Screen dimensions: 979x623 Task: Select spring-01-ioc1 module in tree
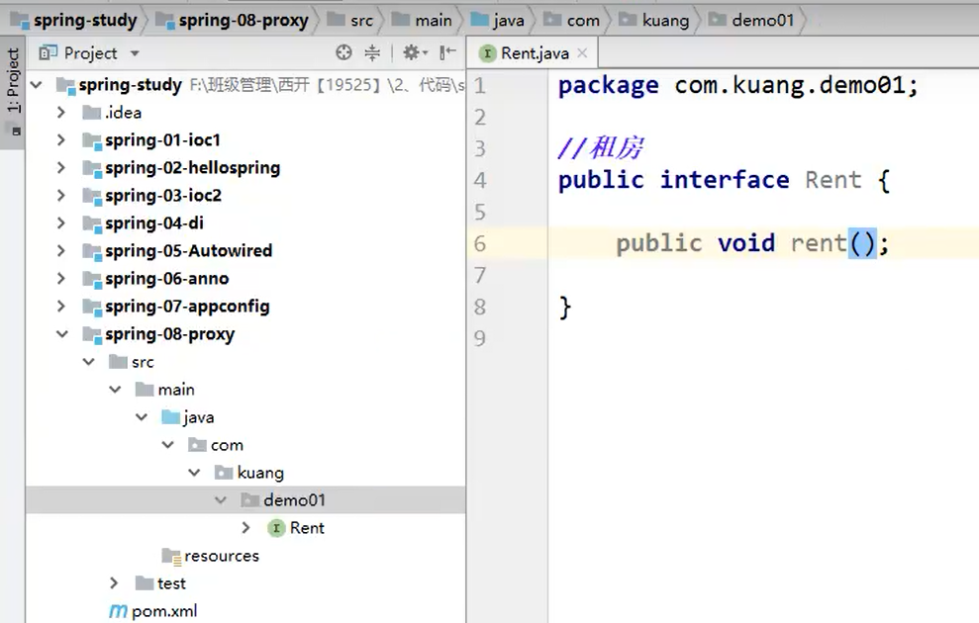tap(162, 139)
